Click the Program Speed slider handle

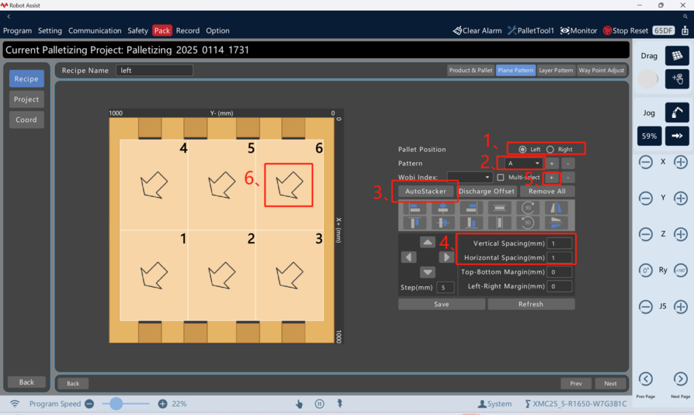pos(116,403)
